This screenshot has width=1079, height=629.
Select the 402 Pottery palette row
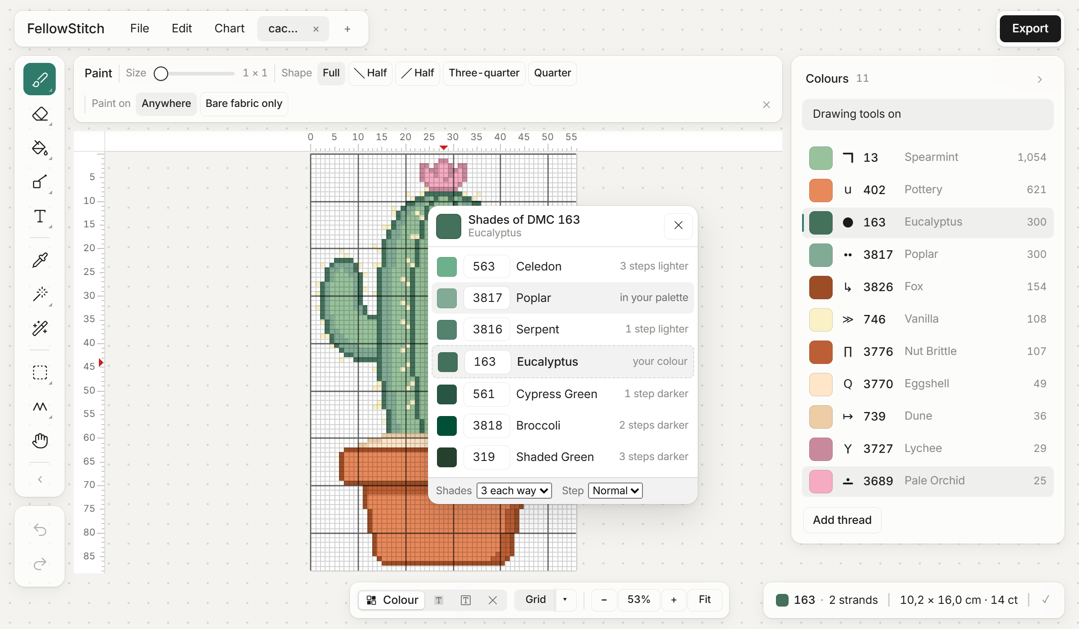928,190
